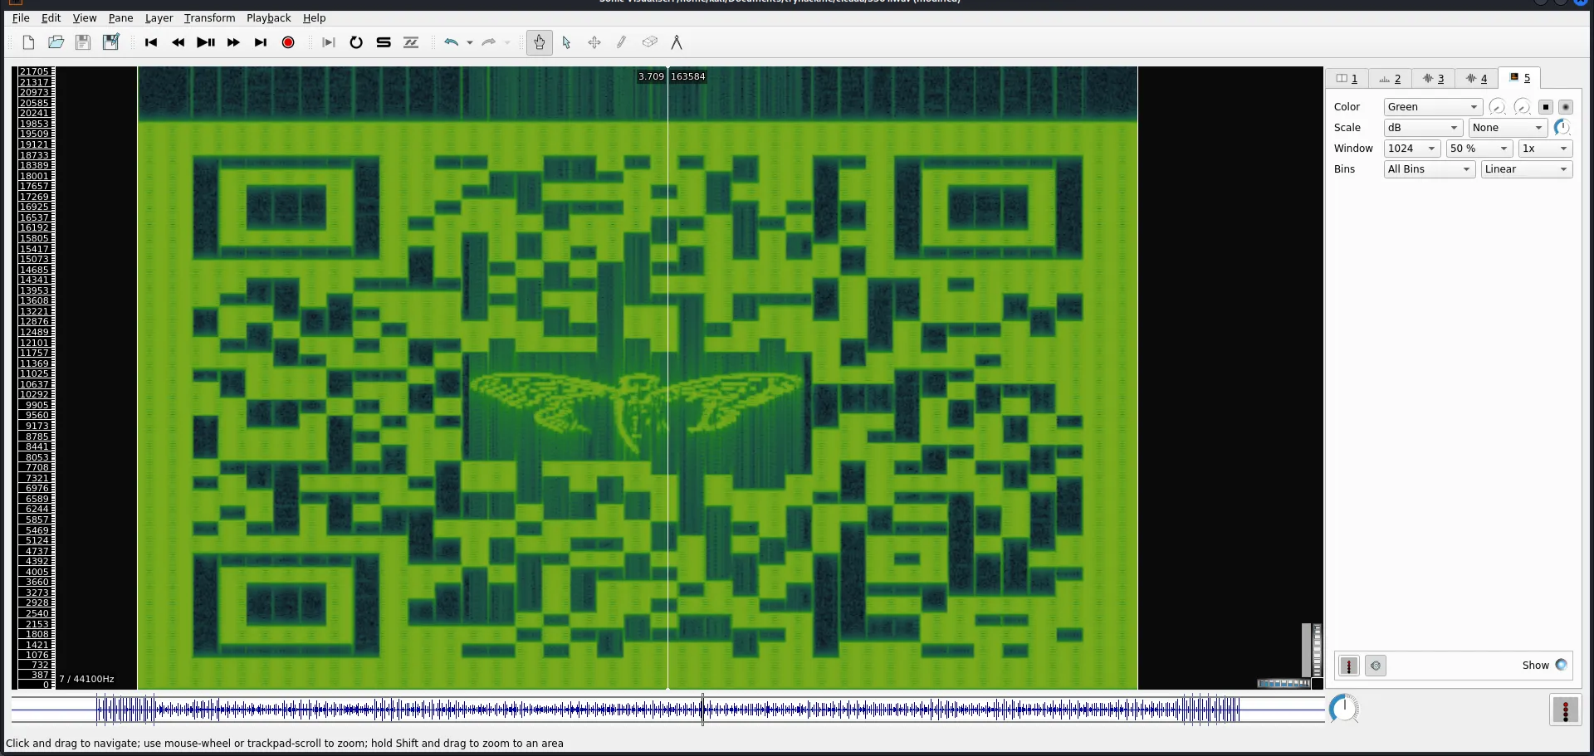Select the Erase tool
Screen dimensions: 1594x756
click(649, 42)
